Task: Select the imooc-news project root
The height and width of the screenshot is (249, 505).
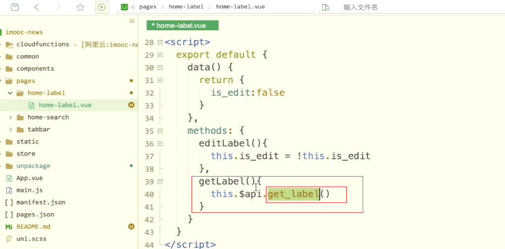Action: (24, 32)
